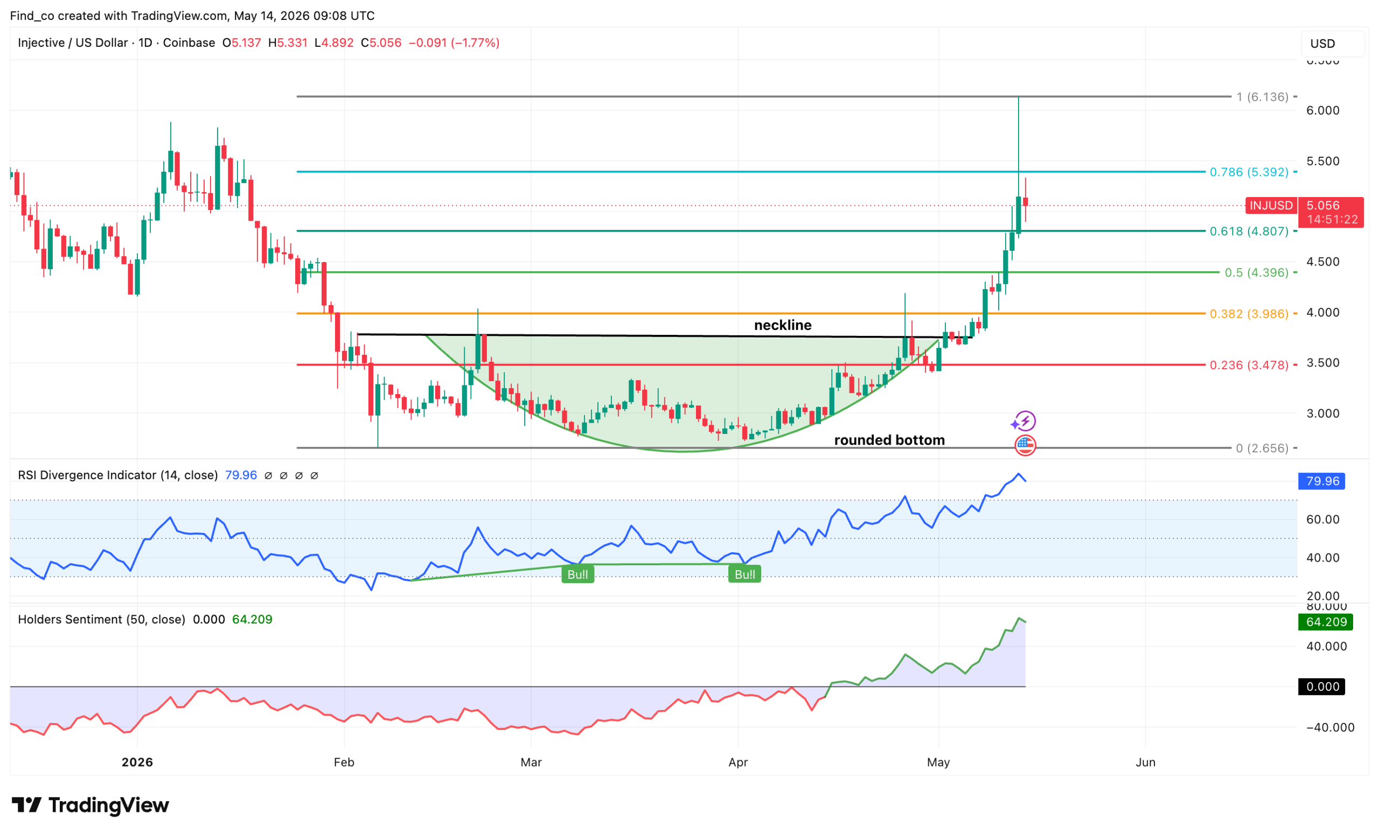Click the Jun date axis label
The image size is (1379, 835).
pos(1146,762)
